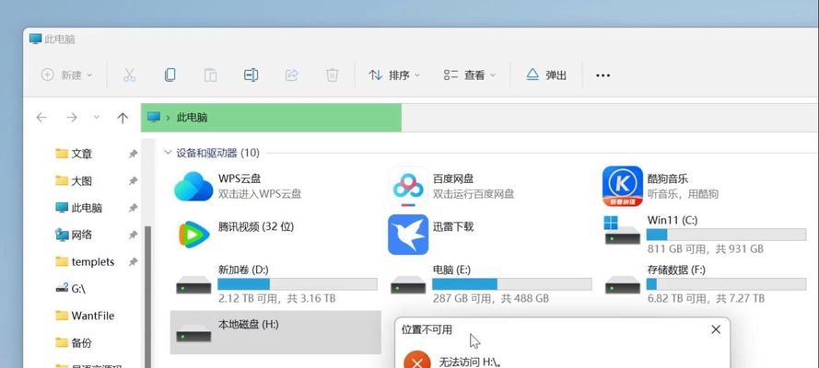This screenshot has width=819, height=368.
Task: Open the 排序 (Sort) dropdown
Action: click(x=393, y=75)
